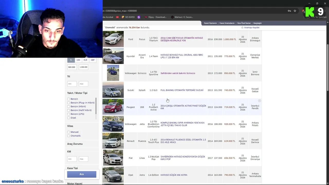Check the Manuel transmission checkbox
This screenshot has width=329, height=185.
coord(69,132)
